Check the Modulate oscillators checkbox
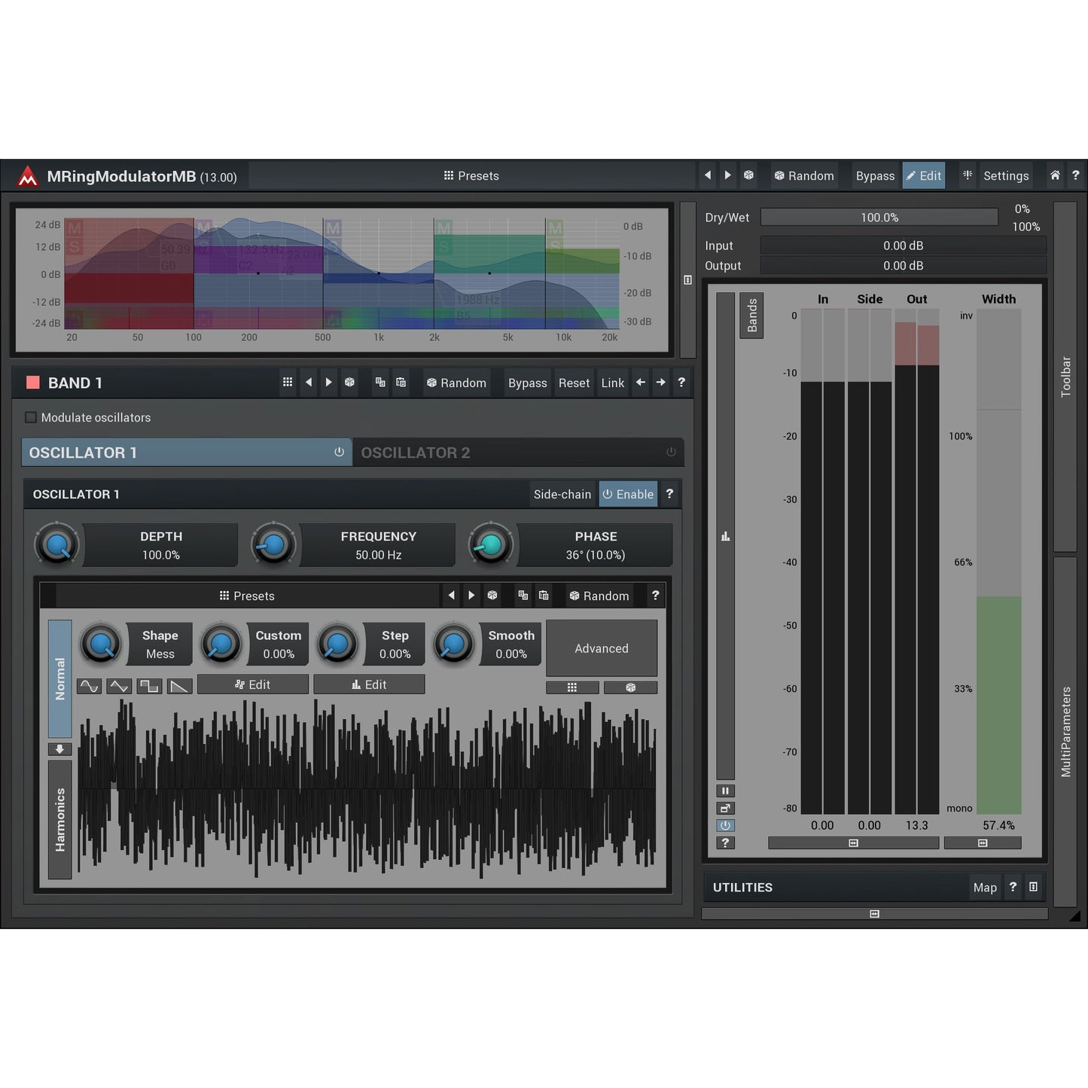 point(31,417)
